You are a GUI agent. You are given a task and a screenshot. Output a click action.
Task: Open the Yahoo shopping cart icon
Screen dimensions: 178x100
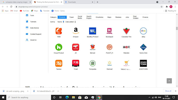[126, 63]
